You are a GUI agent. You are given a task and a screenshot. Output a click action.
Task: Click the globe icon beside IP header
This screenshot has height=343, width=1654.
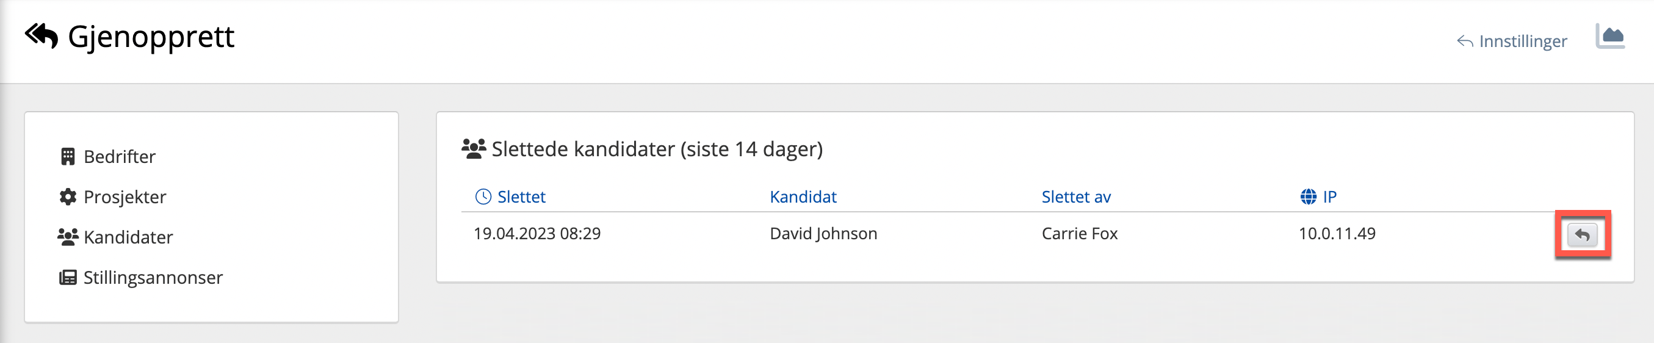click(x=1308, y=197)
